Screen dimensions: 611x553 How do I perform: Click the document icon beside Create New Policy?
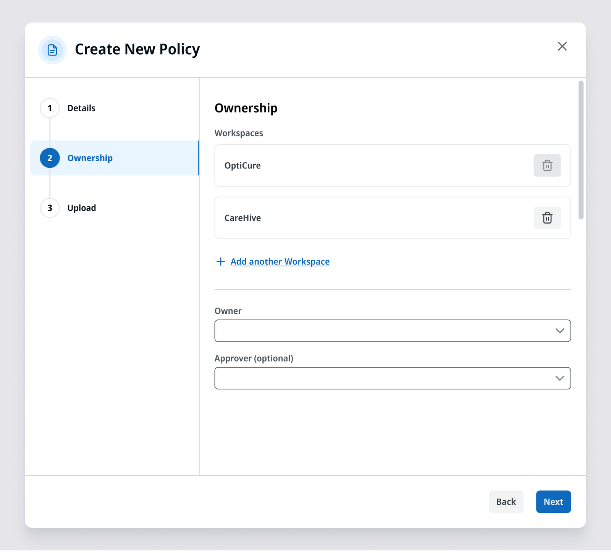(52, 50)
